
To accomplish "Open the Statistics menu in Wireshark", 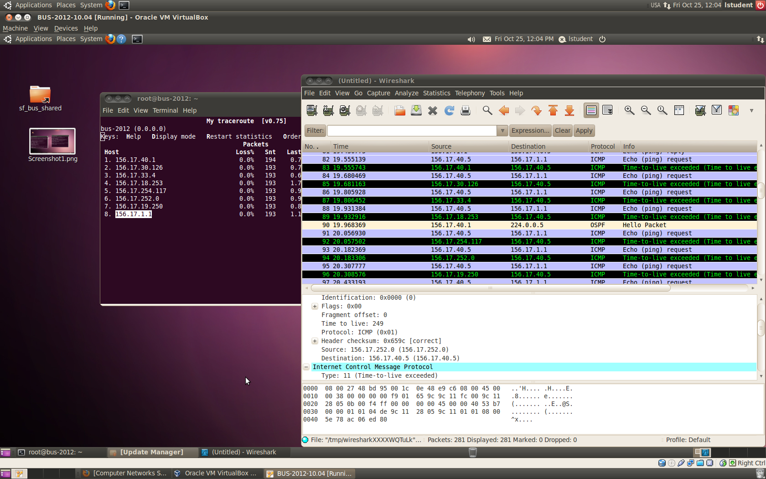I will coord(436,93).
